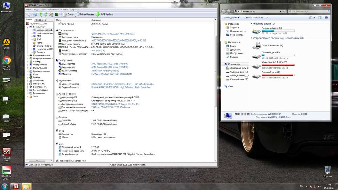This screenshot has height=190, width=338.
Task: Open Упорядочить dropdown in Explorer
Action: 232,18
